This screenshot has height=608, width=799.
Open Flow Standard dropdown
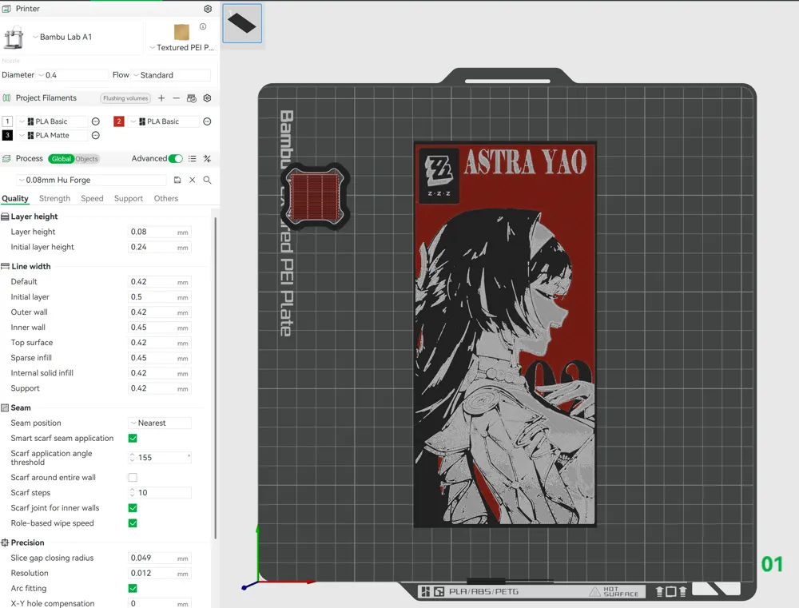[171, 75]
